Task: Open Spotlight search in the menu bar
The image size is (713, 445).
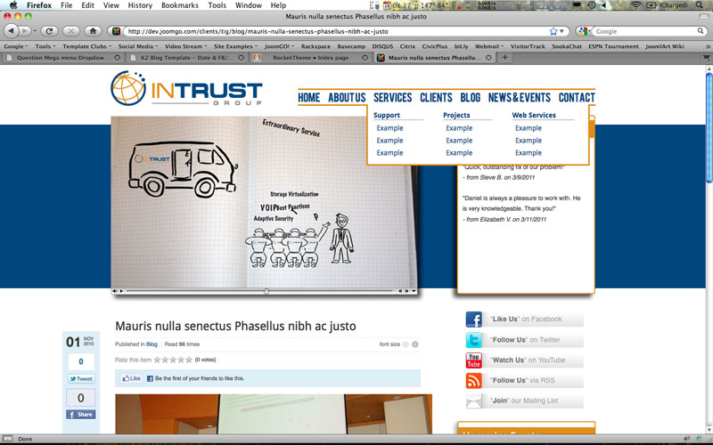Action: coord(700,5)
